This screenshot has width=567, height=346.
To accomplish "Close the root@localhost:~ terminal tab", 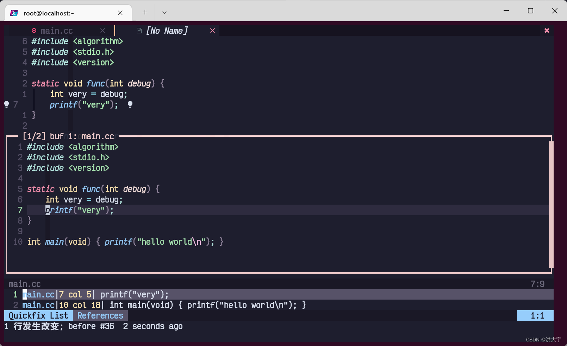I will point(120,13).
